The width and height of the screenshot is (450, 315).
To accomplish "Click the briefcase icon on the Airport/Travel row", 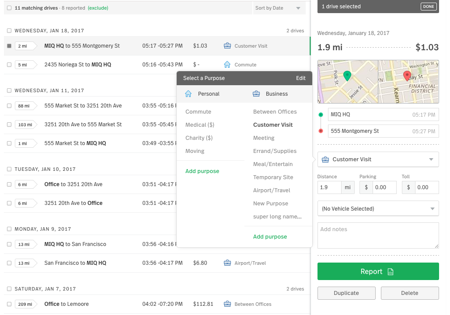I will click(x=227, y=263).
